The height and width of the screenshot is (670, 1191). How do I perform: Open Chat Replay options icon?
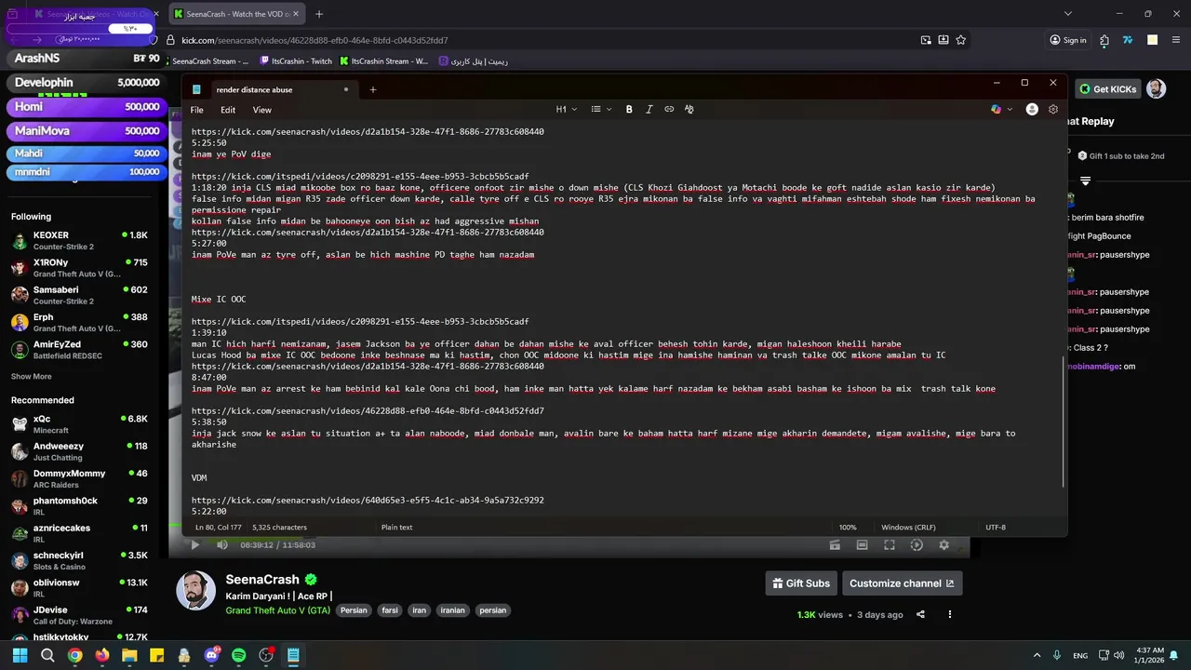(x=1085, y=180)
